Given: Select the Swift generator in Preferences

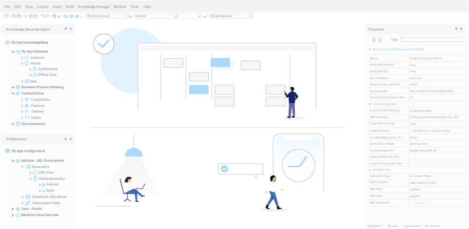Looking at the screenshot, I should [51, 191].
